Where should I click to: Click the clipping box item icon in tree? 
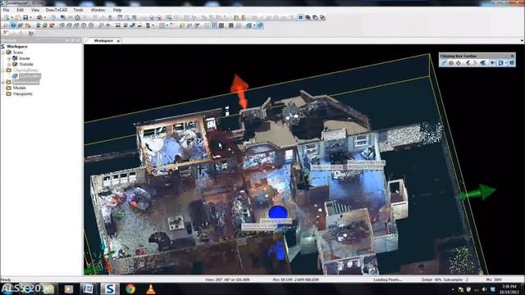[15, 76]
